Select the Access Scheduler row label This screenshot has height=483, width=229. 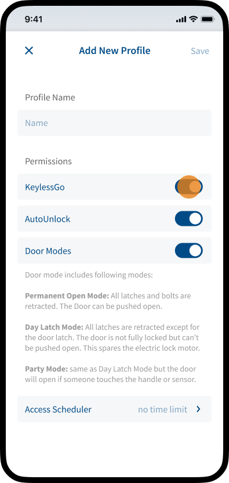(x=58, y=409)
